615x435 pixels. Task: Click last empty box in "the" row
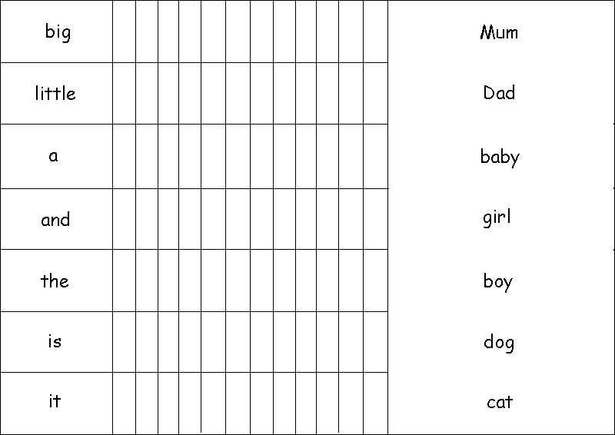(x=375, y=281)
